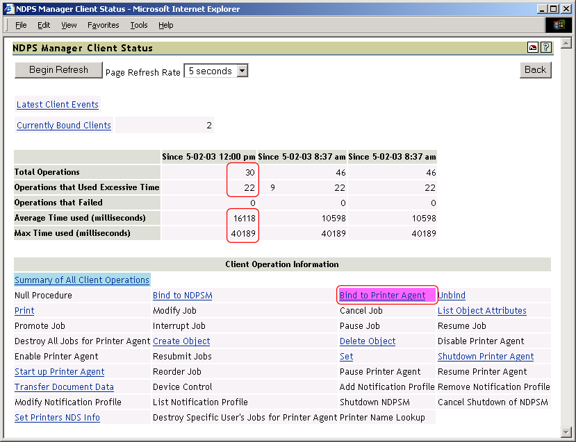This screenshot has width=576, height=442.
Task: Open the Favorites menu
Action: pyautogui.click(x=103, y=25)
